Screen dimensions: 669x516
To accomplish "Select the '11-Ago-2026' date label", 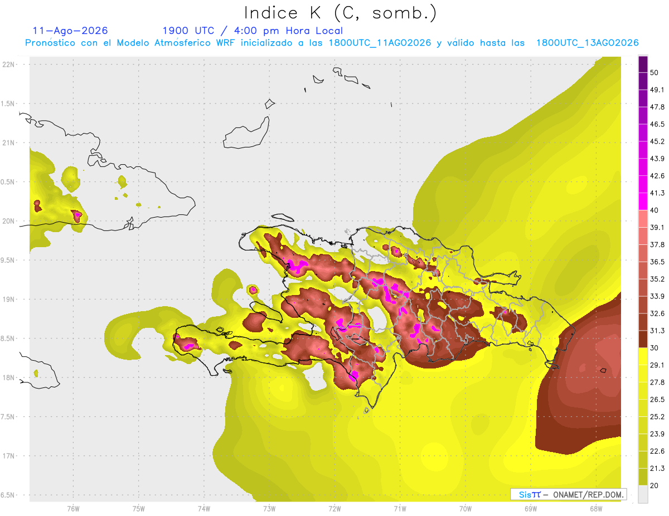I will point(70,31).
